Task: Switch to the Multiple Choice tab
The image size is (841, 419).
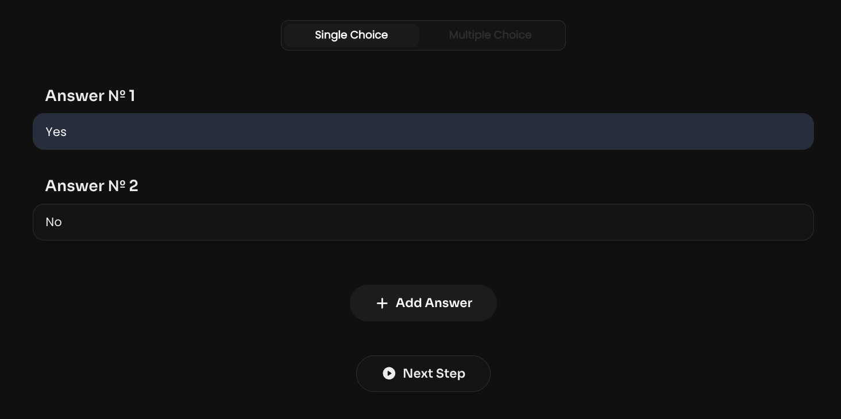Action: pyautogui.click(x=490, y=35)
